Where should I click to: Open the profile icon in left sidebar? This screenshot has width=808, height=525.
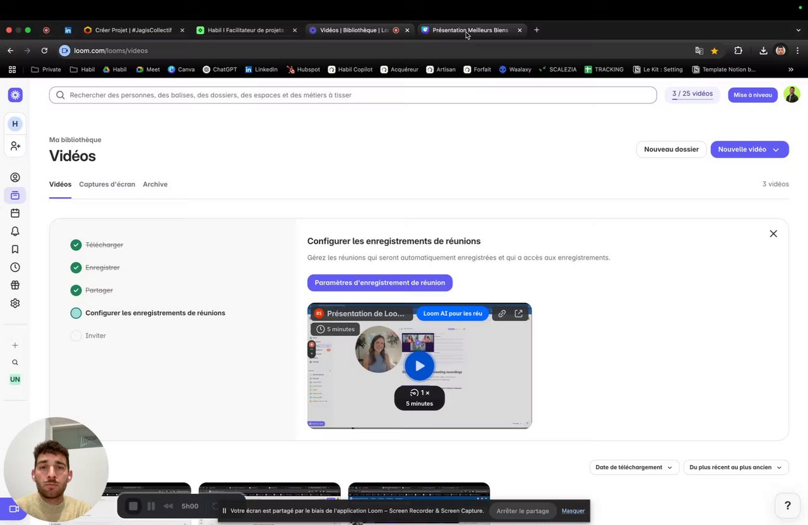click(15, 178)
